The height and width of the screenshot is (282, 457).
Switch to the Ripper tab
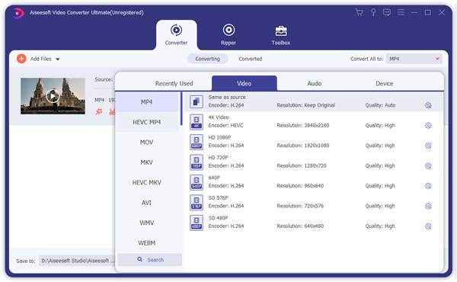click(228, 35)
